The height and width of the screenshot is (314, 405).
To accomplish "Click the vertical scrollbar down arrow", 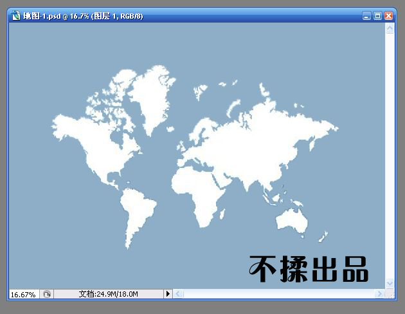I will [390, 284].
